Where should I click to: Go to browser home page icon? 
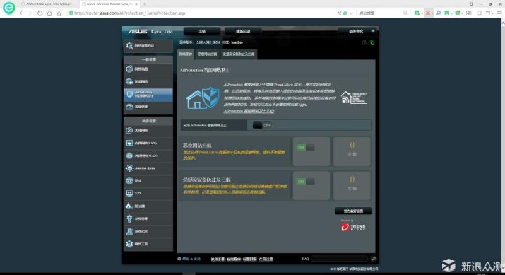pos(49,13)
